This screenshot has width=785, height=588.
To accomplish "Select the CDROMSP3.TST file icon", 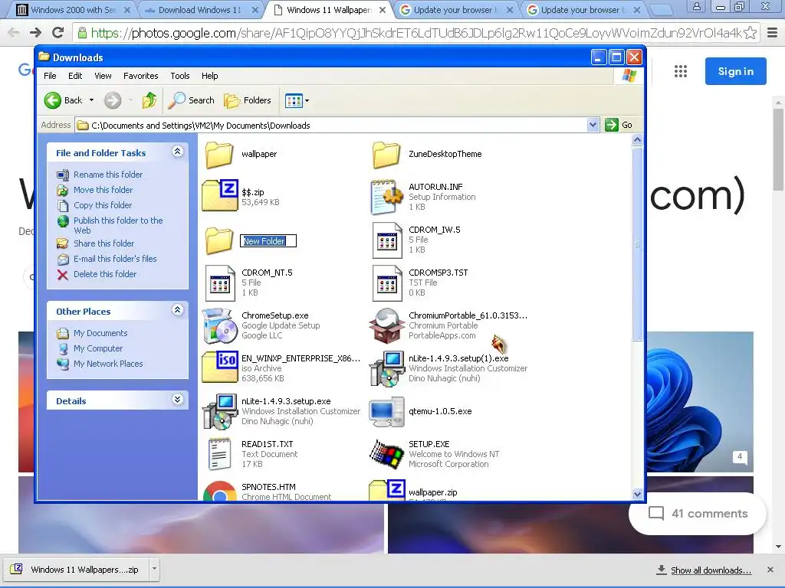I will 387,283.
